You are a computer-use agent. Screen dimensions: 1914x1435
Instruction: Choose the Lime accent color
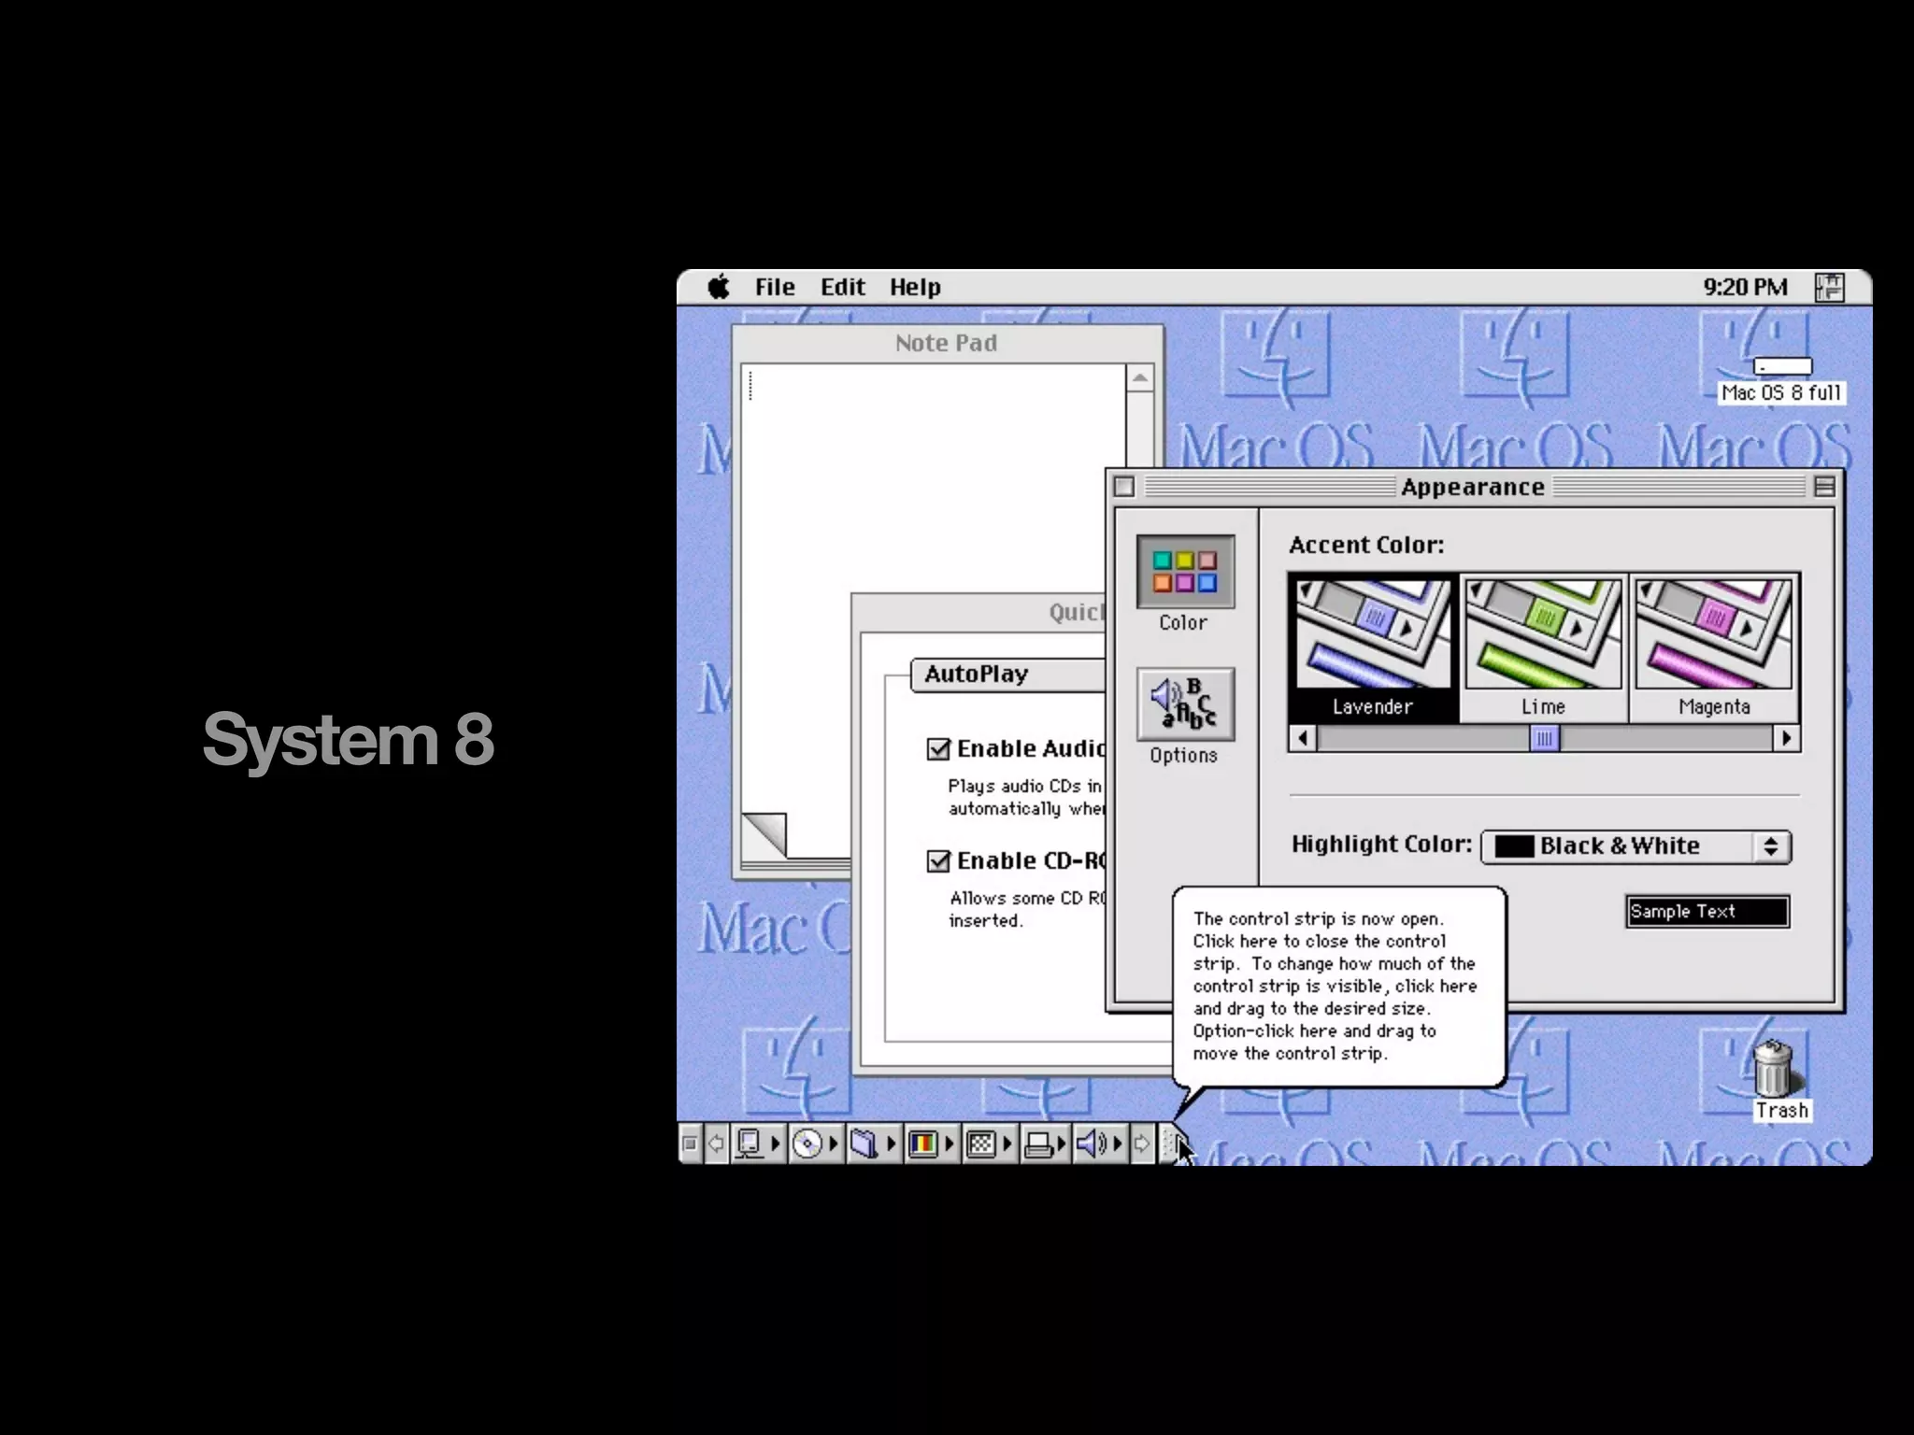[1543, 648]
